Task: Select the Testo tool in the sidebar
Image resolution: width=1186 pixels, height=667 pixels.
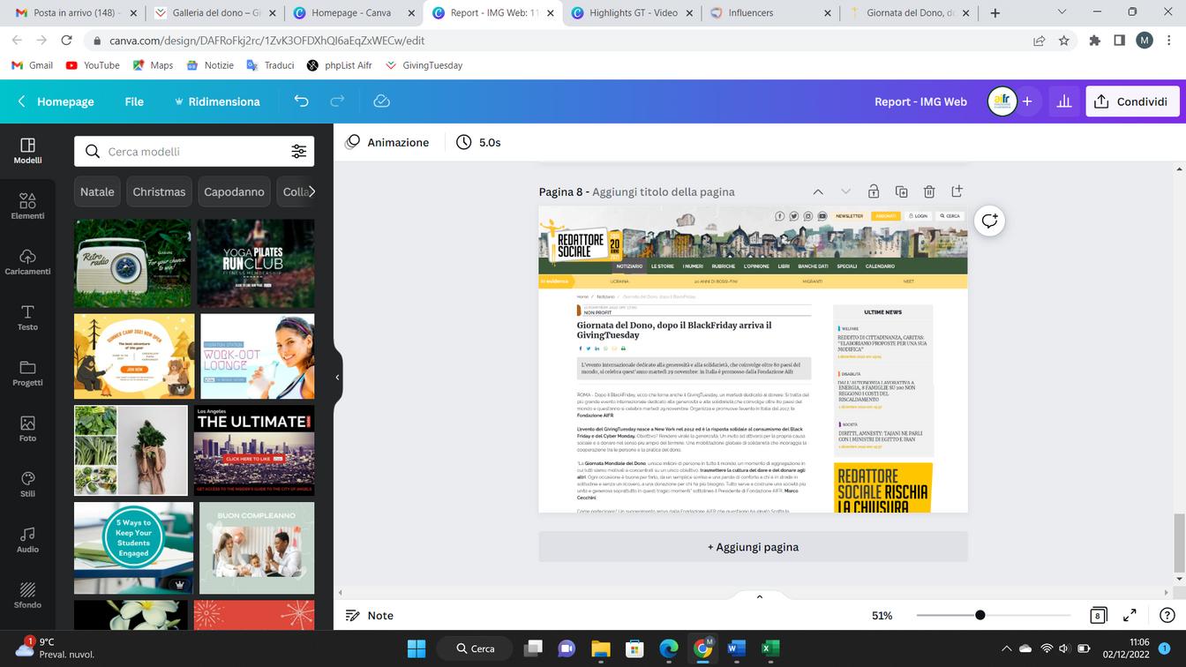Action: point(27,318)
